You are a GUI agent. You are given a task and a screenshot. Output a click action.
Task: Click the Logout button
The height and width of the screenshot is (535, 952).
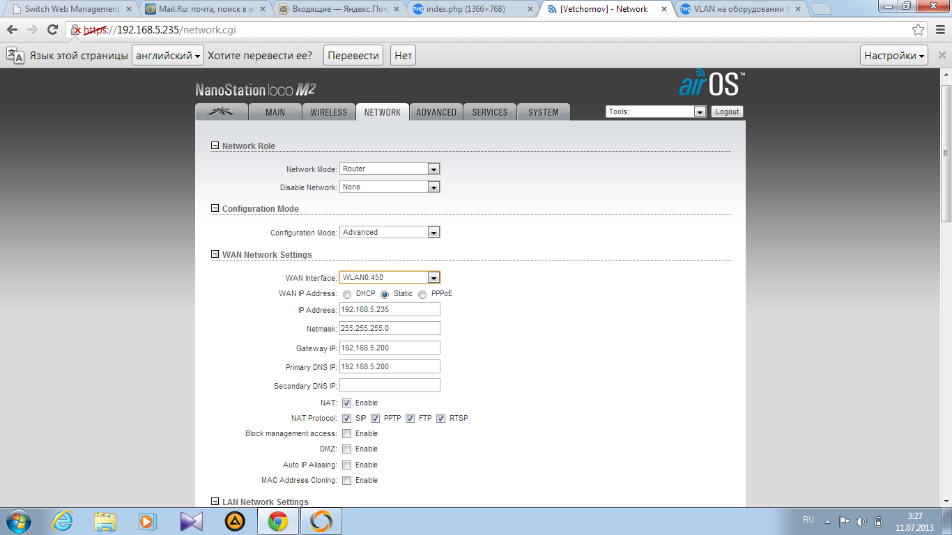[727, 111]
